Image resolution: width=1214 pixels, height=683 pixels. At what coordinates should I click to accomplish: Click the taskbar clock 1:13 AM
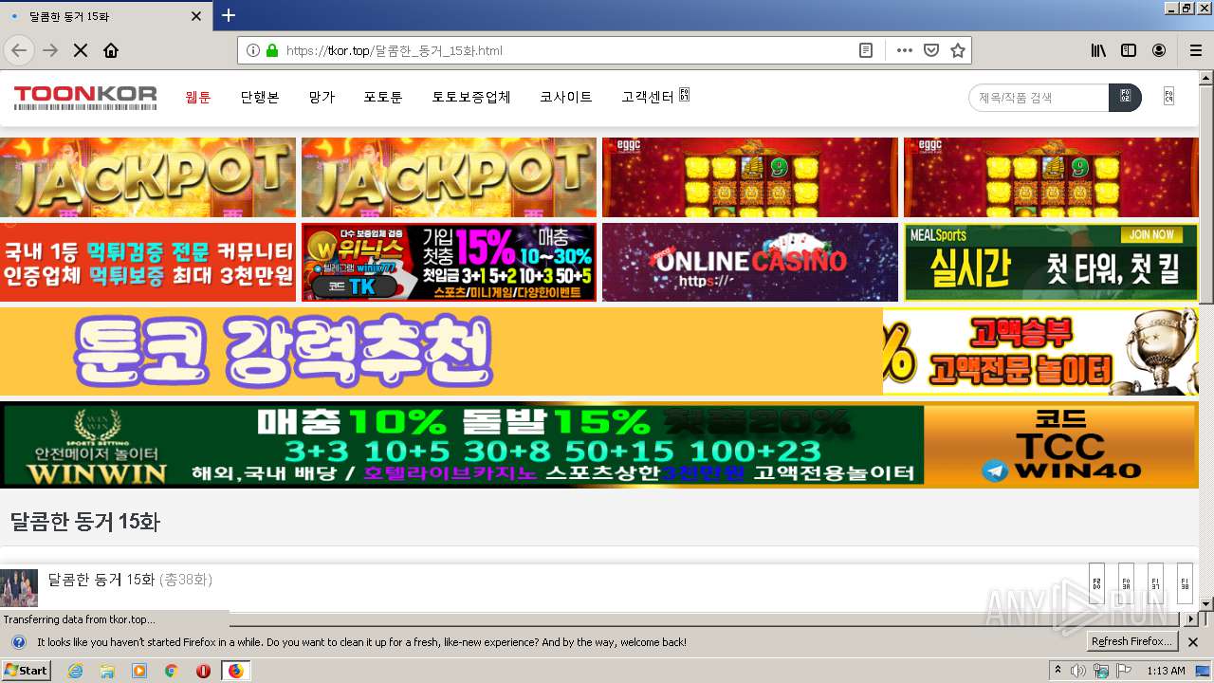1166,671
